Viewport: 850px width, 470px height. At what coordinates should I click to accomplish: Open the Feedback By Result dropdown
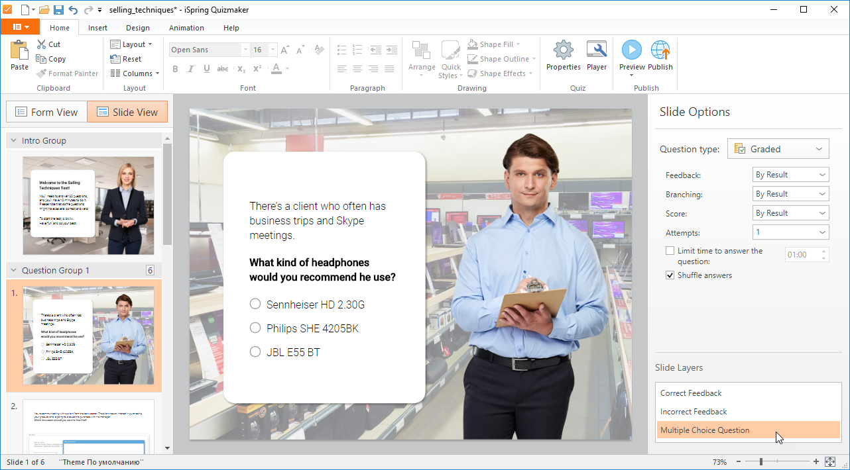tap(791, 175)
